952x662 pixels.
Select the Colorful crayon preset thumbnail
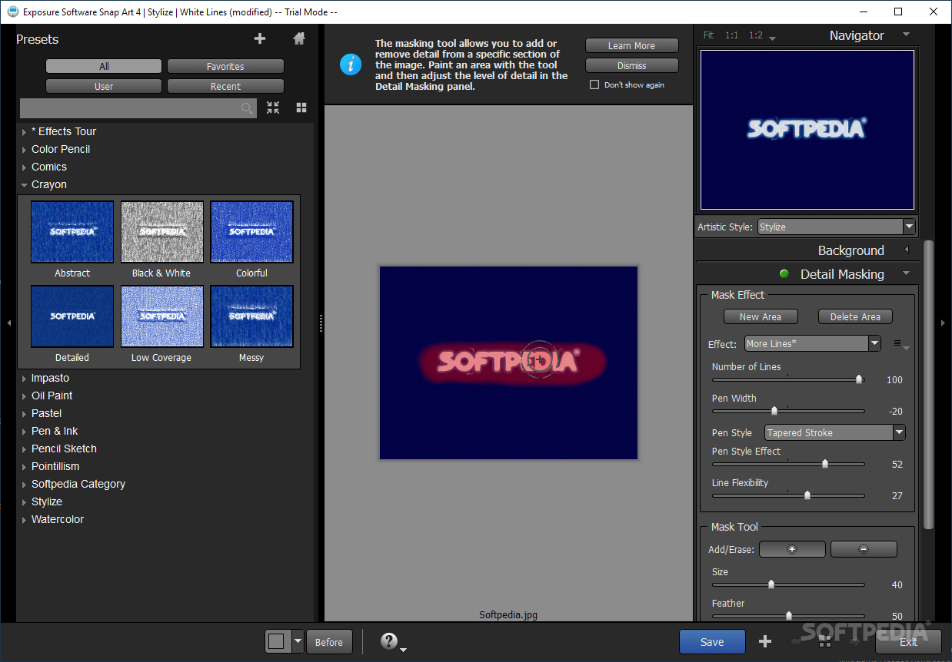tap(251, 232)
